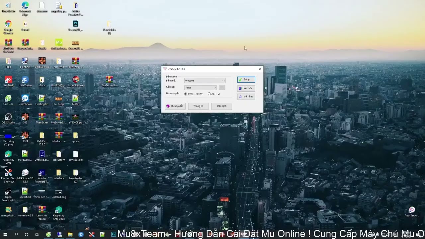Select the New folder (3) icon
This screenshot has width=425, height=239.
point(109,27)
